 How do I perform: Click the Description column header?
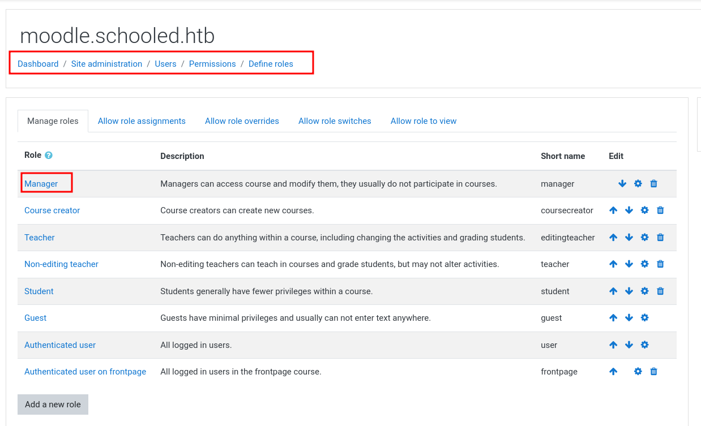click(182, 156)
